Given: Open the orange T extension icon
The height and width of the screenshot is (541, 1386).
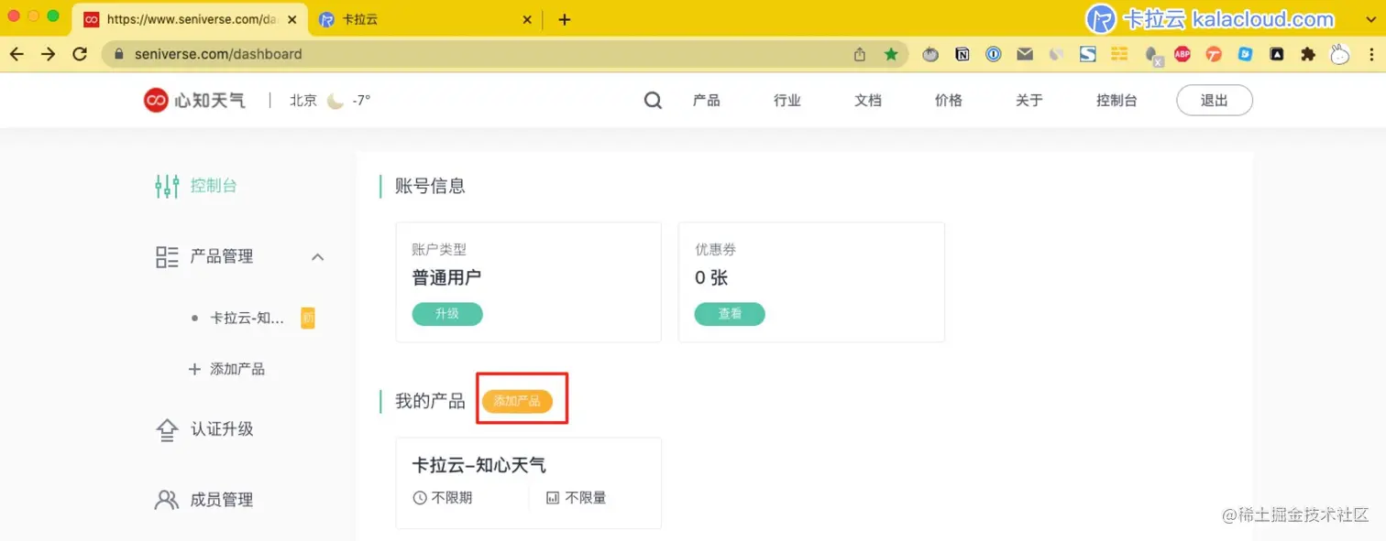Looking at the screenshot, I should coord(1214,54).
